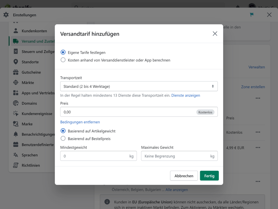
Task: Click the Benutzerdefinierte Daten icon
Action: (16, 145)
